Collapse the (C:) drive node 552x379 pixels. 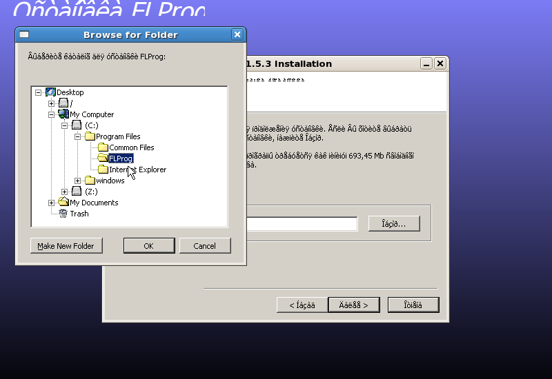[x=64, y=125]
